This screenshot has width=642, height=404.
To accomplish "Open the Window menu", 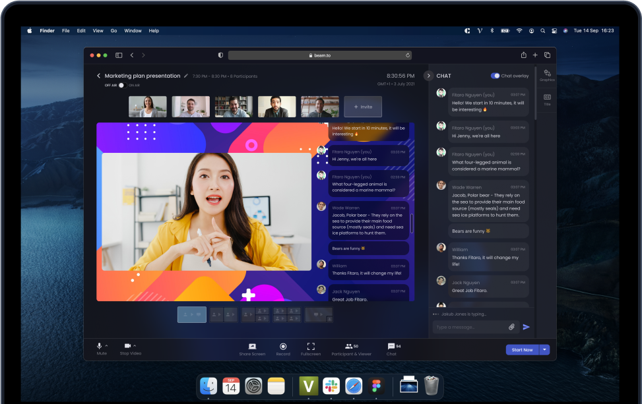I will pyautogui.click(x=133, y=31).
